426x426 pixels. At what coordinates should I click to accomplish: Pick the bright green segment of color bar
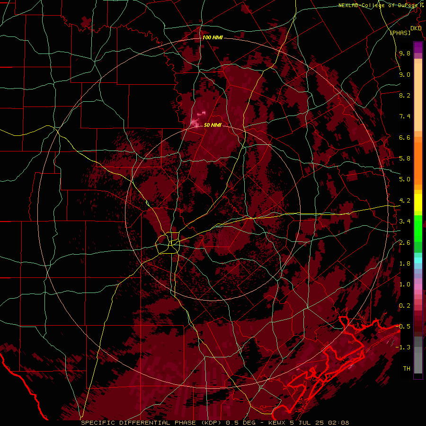click(418, 228)
